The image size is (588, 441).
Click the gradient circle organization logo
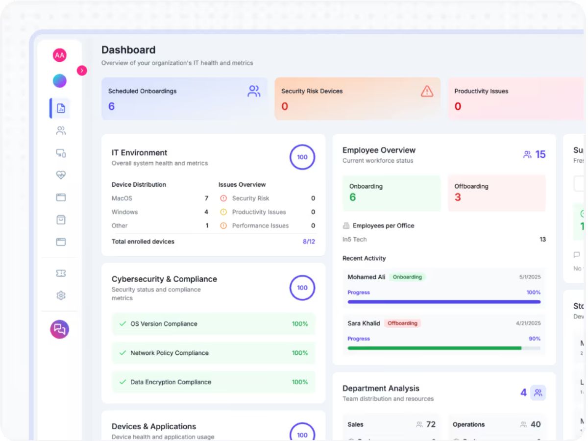coord(60,81)
